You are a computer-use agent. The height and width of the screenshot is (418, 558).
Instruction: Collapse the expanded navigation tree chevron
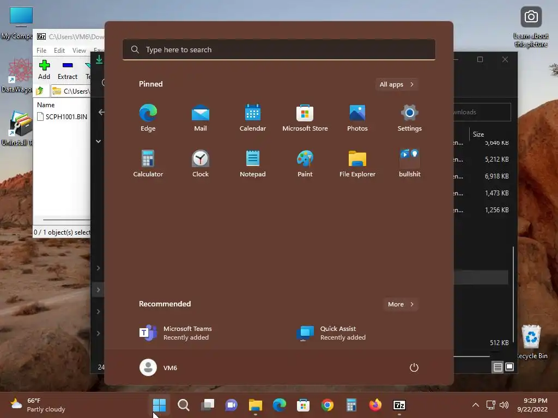(x=98, y=142)
